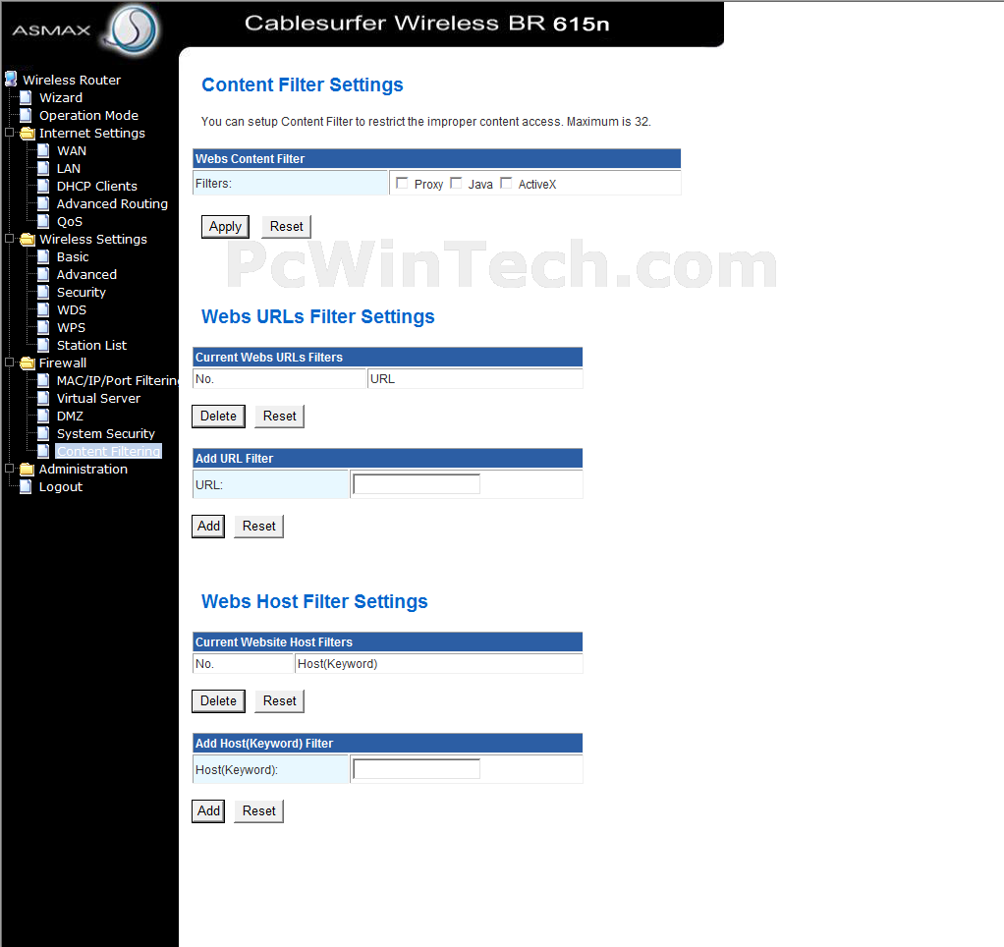
Task: Click the Wireless Settings folder icon
Action: coord(28,240)
